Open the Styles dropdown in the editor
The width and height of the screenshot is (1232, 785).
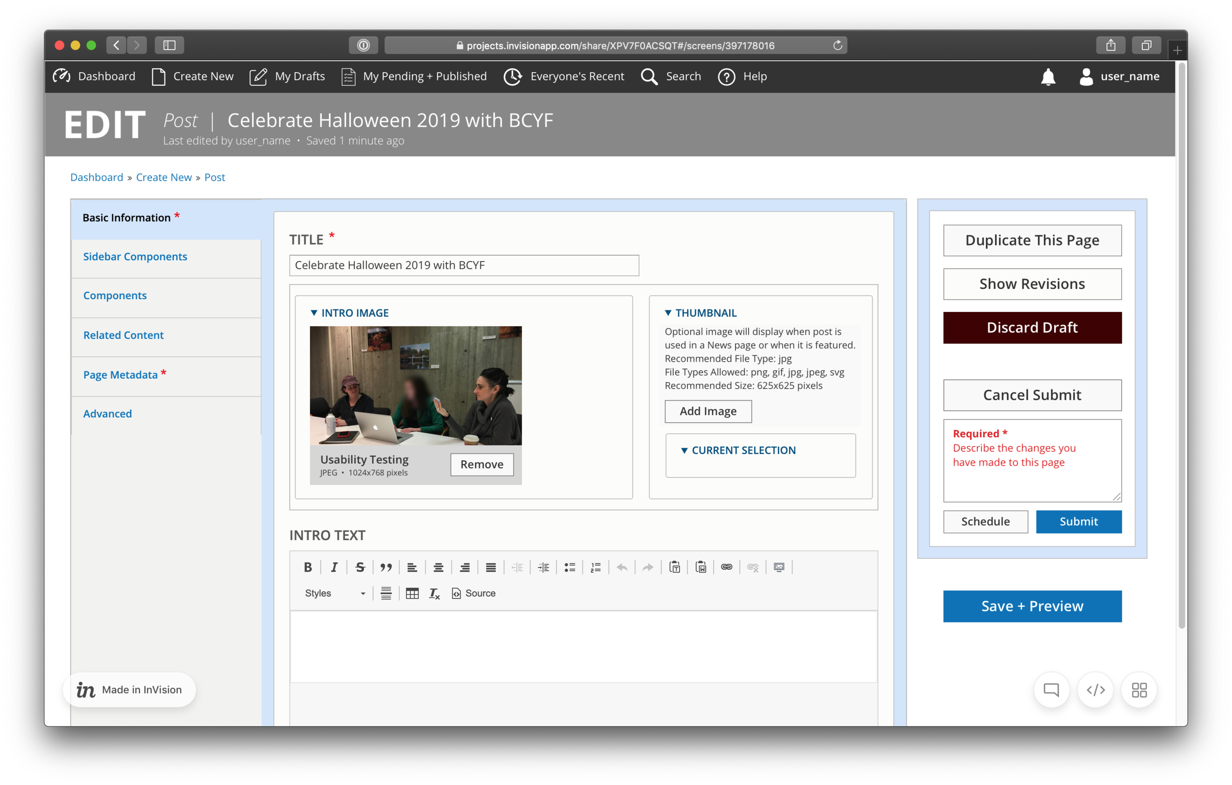point(335,593)
